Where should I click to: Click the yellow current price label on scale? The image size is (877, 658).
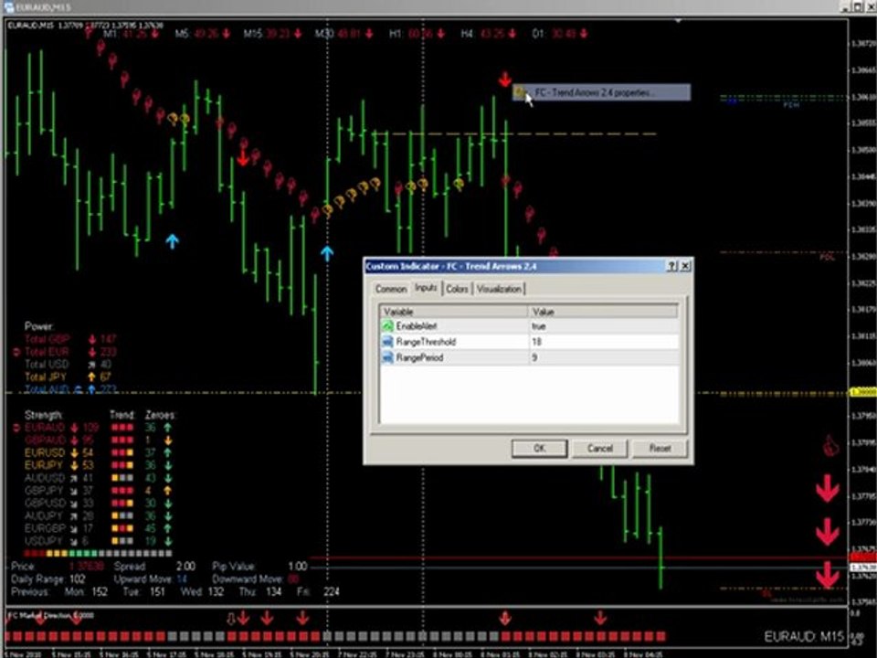(863, 392)
